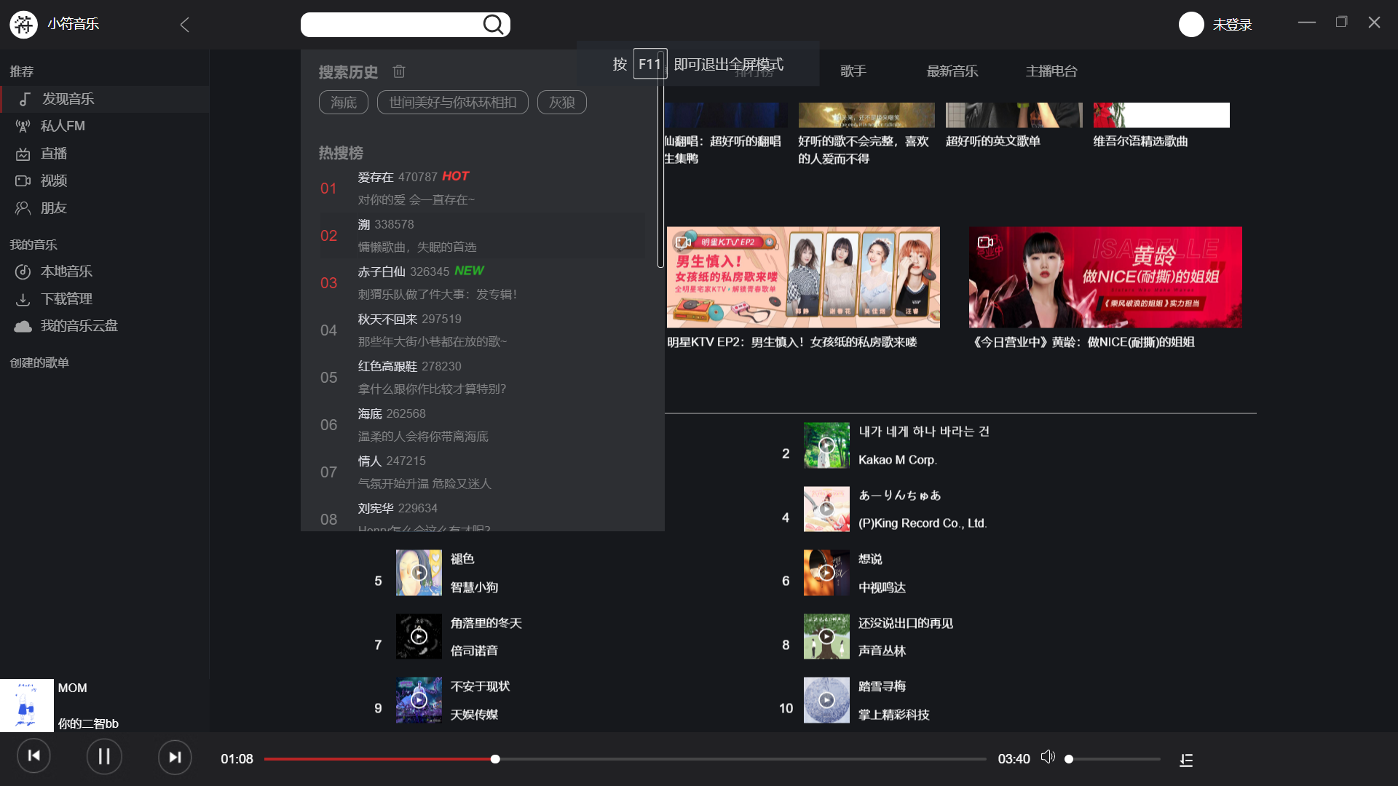Click the song progress slider
Image resolution: width=1398 pixels, height=786 pixels.
[625, 759]
